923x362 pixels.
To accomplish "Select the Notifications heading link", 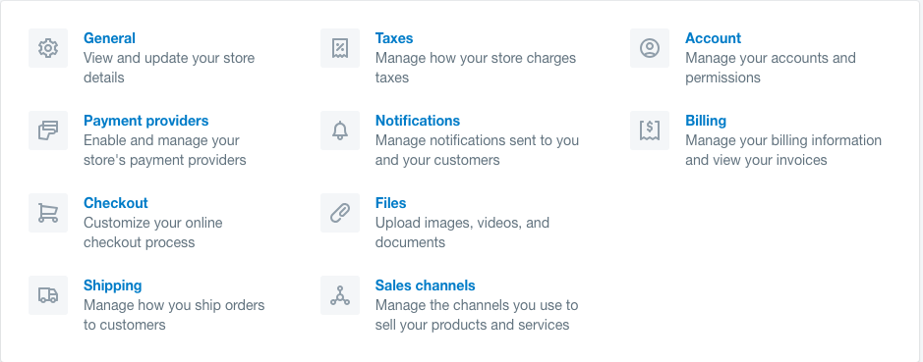I will (x=418, y=121).
